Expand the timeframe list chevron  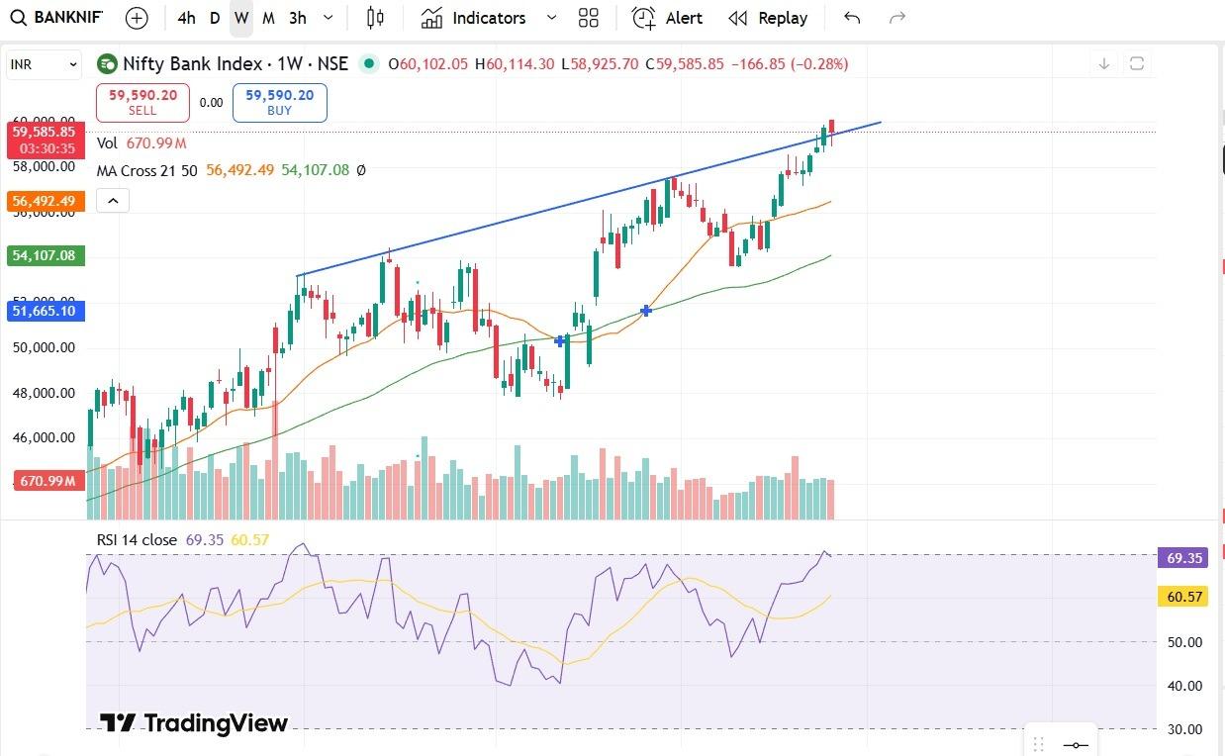point(329,18)
